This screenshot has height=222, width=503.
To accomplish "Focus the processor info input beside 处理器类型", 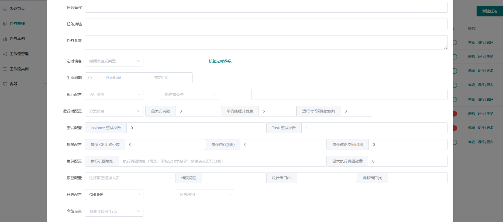I will tap(349, 94).
